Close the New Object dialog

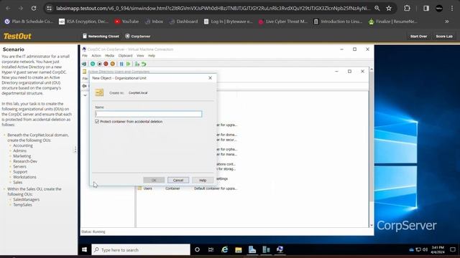210,78
